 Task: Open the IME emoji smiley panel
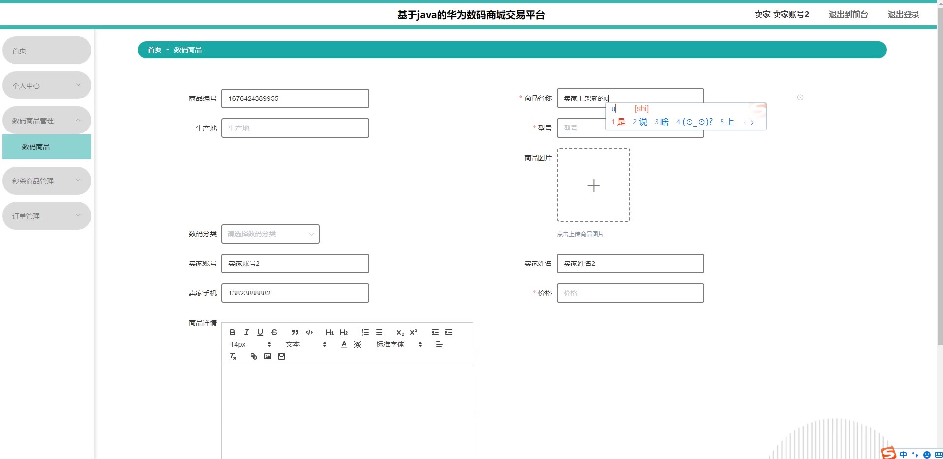(927, 455)
